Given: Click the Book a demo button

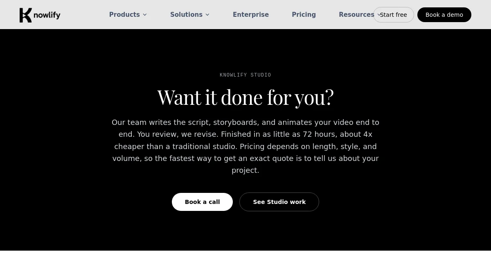Looking at the screenshot, I should point(444,15).
